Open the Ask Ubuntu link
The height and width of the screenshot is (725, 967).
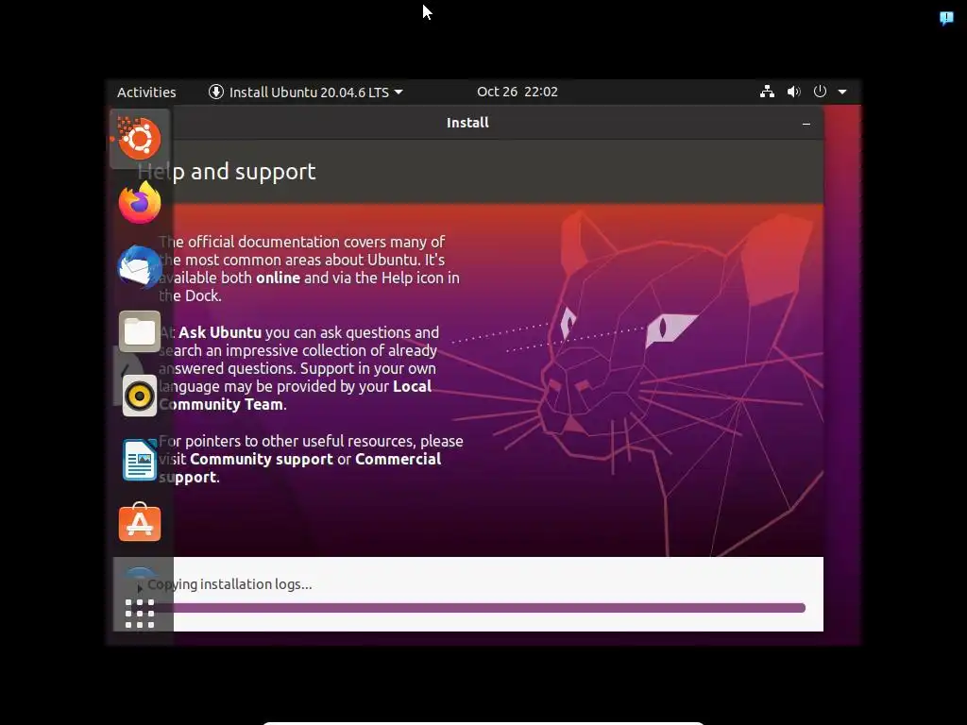tap(220, 332)
